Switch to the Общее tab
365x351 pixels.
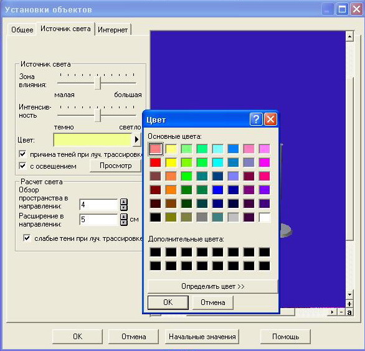[22, 30]
